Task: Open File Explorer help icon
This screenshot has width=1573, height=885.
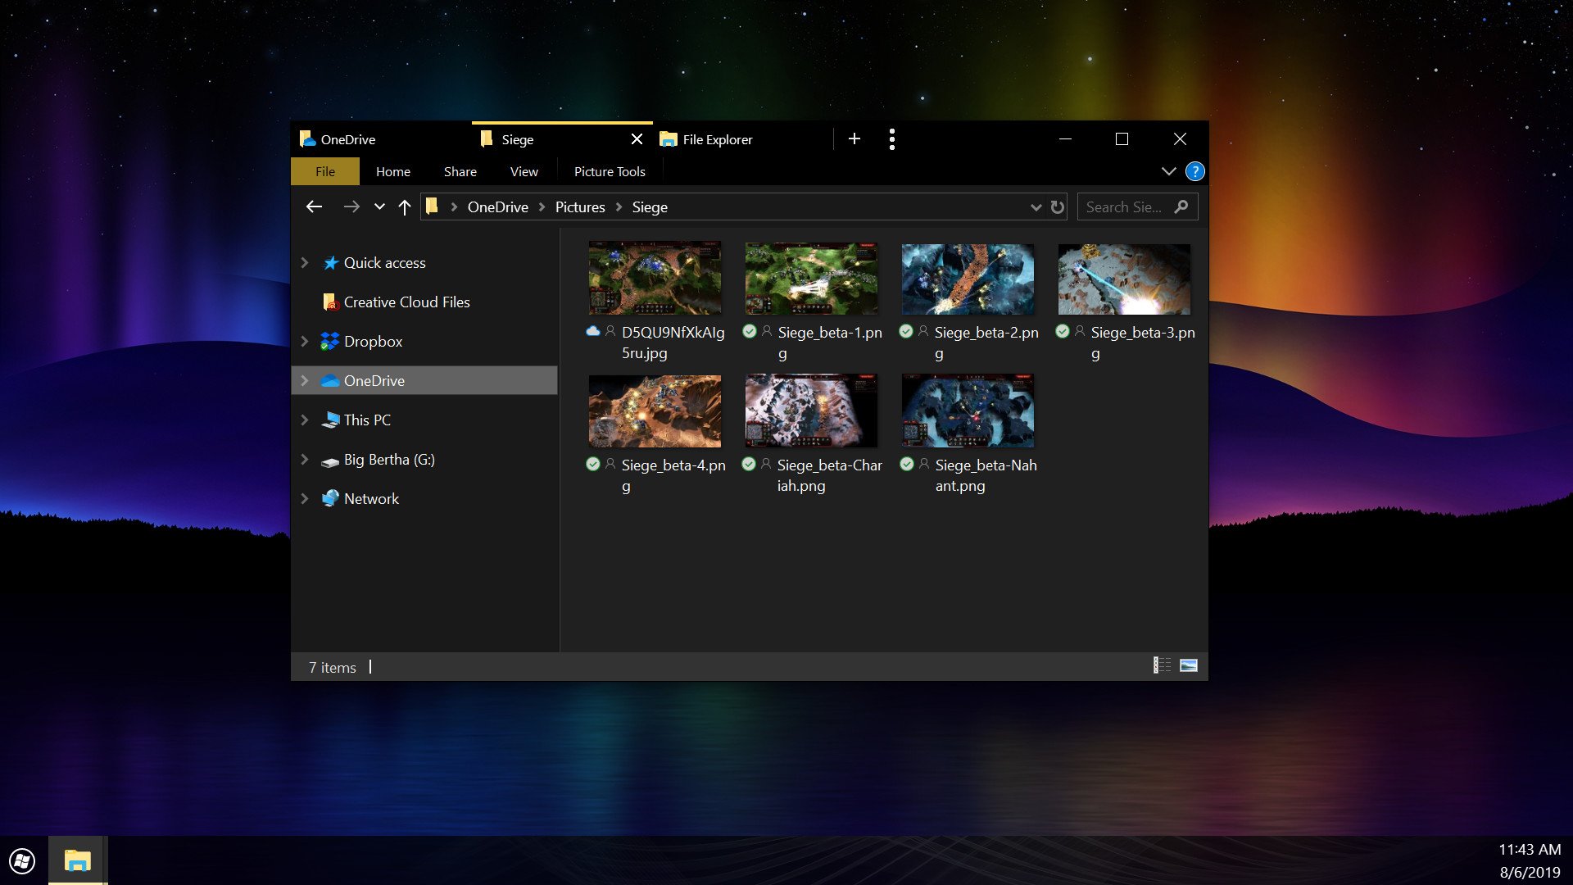Action: coord(1195,171)
